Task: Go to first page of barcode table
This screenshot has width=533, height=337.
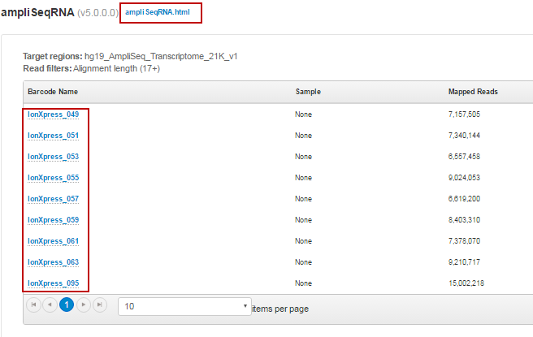Action: 33,305
